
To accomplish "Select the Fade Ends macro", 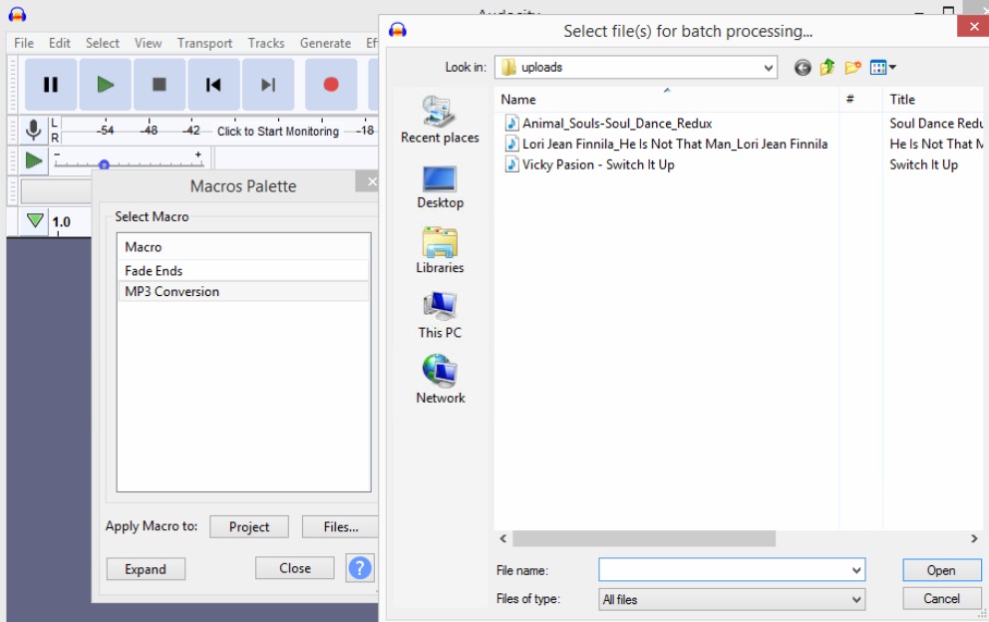I will [x=243, y=270].
